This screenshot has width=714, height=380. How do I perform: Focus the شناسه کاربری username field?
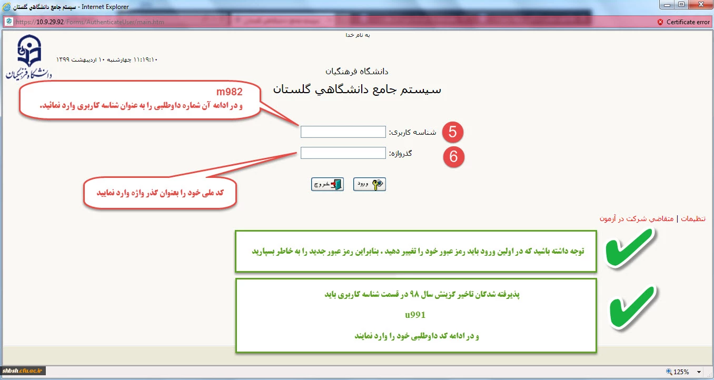[x=343, y=132]
